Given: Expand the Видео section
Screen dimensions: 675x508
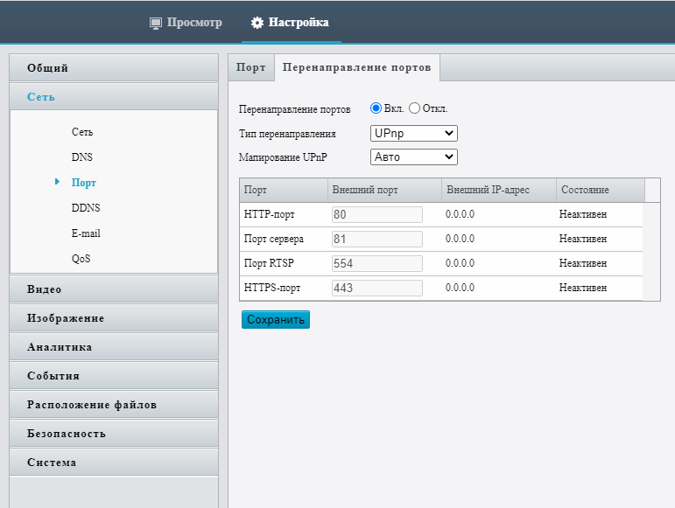Looking at the screenshot, I should tap(114, 289).
